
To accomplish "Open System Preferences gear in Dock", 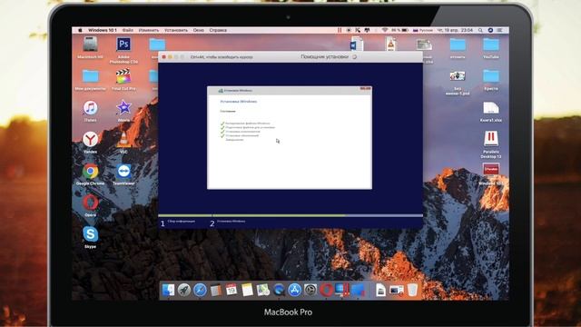I will (x=310, y=290).
